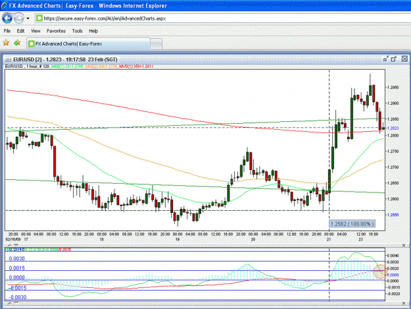Image resolution: width=411 pixels, height=309 pixels.
Task: Click the Internet Explorer logo in title bar
Action: click(4, 5)
